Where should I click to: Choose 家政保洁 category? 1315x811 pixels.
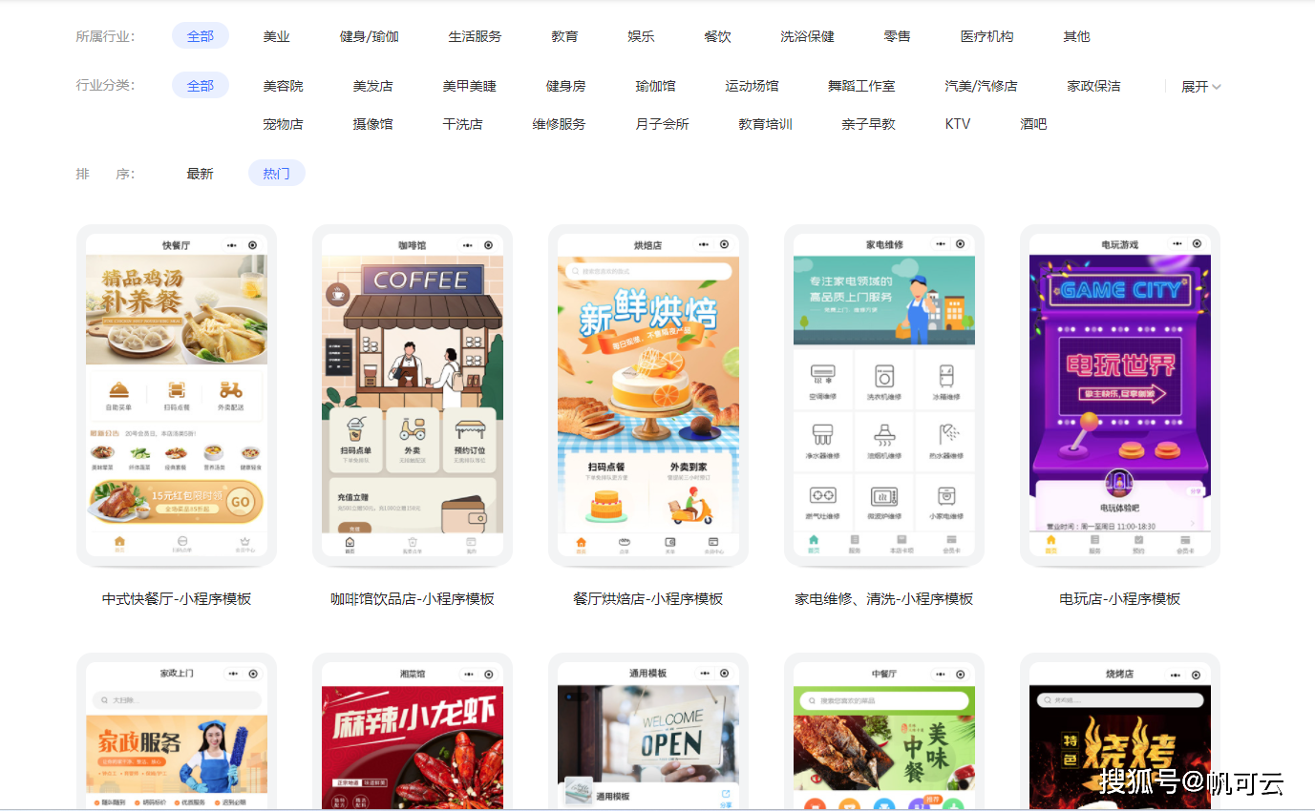(1093, 86)
